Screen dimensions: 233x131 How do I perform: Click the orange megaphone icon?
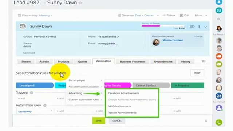(219, 56)
